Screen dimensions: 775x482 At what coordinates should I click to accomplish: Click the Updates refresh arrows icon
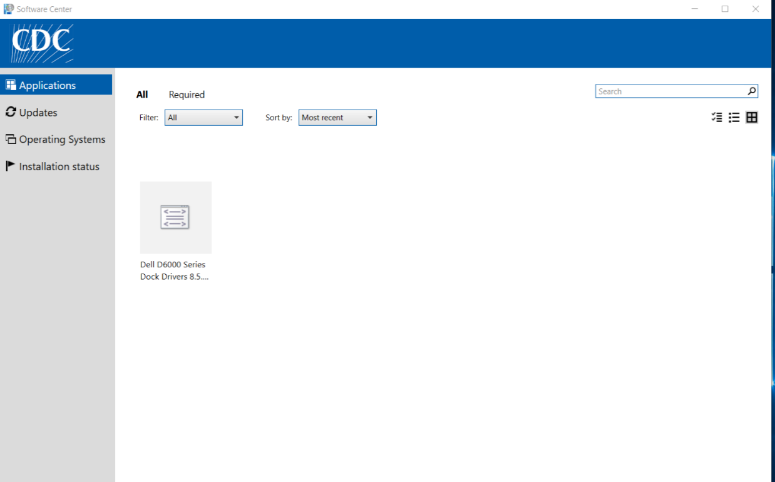click(x=11, y=112)
